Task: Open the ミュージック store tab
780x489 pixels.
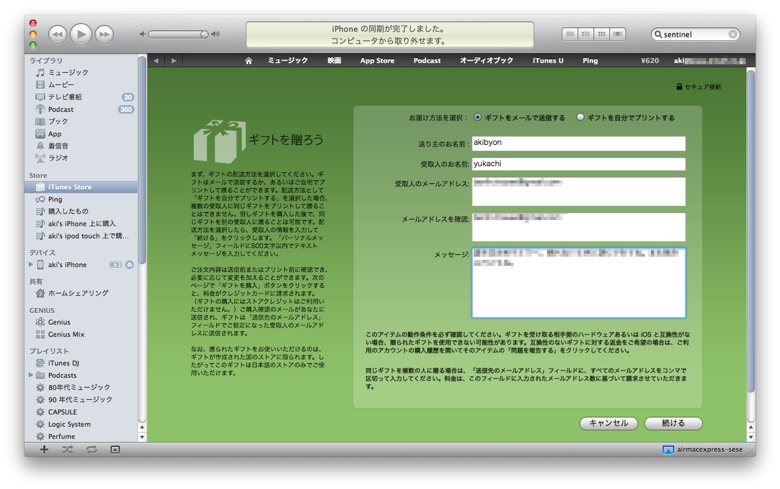Action: pyautogui.click(x=288, y=61)
